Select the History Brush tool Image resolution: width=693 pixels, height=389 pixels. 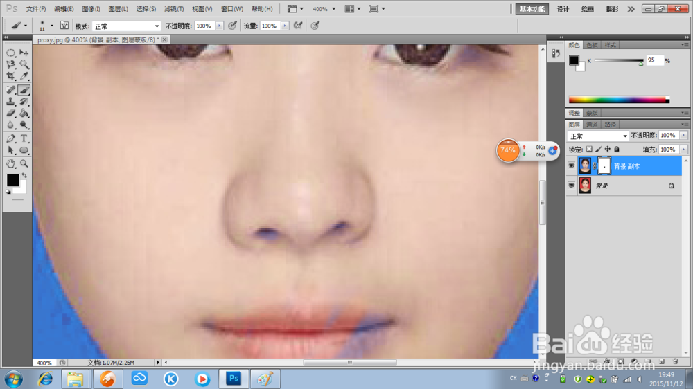(x=24, y=102)
